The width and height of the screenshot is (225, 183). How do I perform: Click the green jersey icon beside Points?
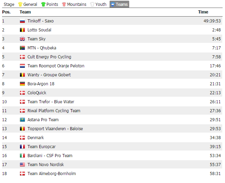pyautogui.click(x=43, y=4)
